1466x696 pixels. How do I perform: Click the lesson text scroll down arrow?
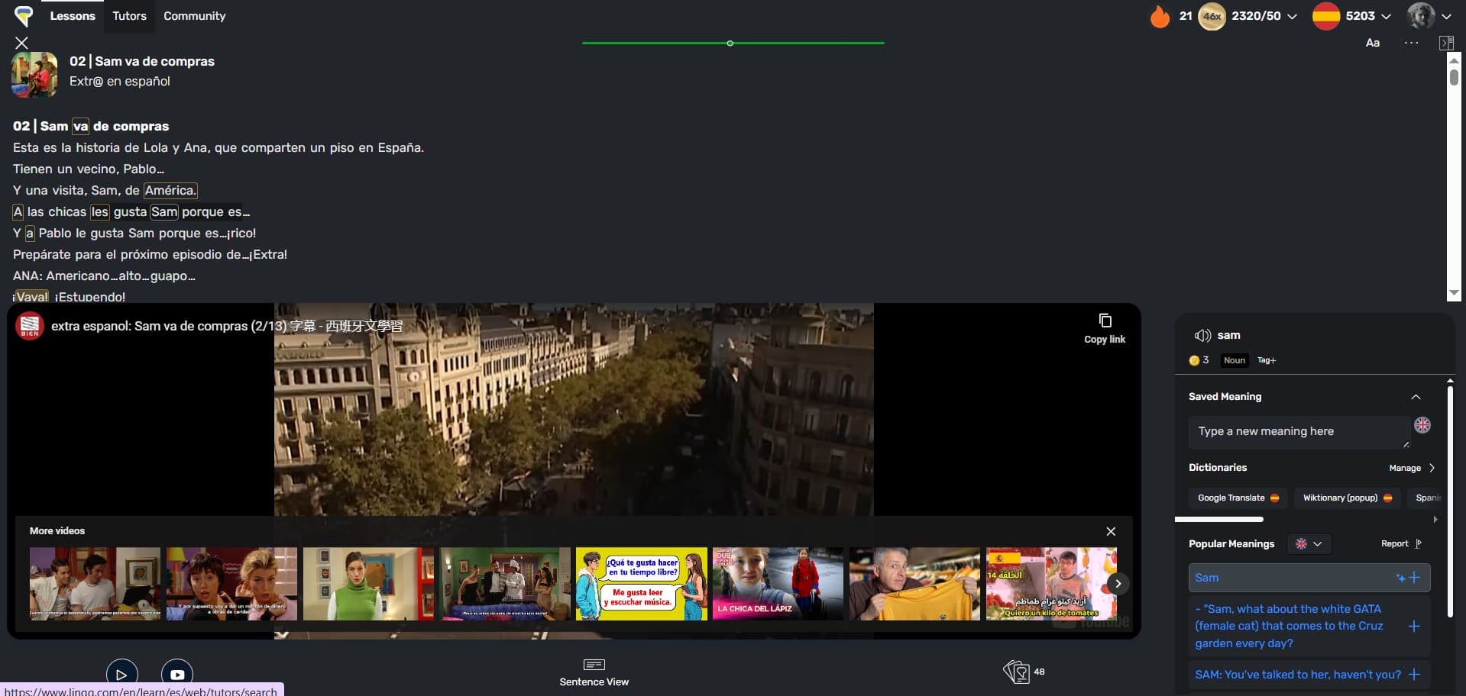[x=1454, y=293]
